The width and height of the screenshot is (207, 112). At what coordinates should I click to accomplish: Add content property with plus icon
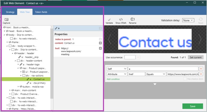[100, 43]
